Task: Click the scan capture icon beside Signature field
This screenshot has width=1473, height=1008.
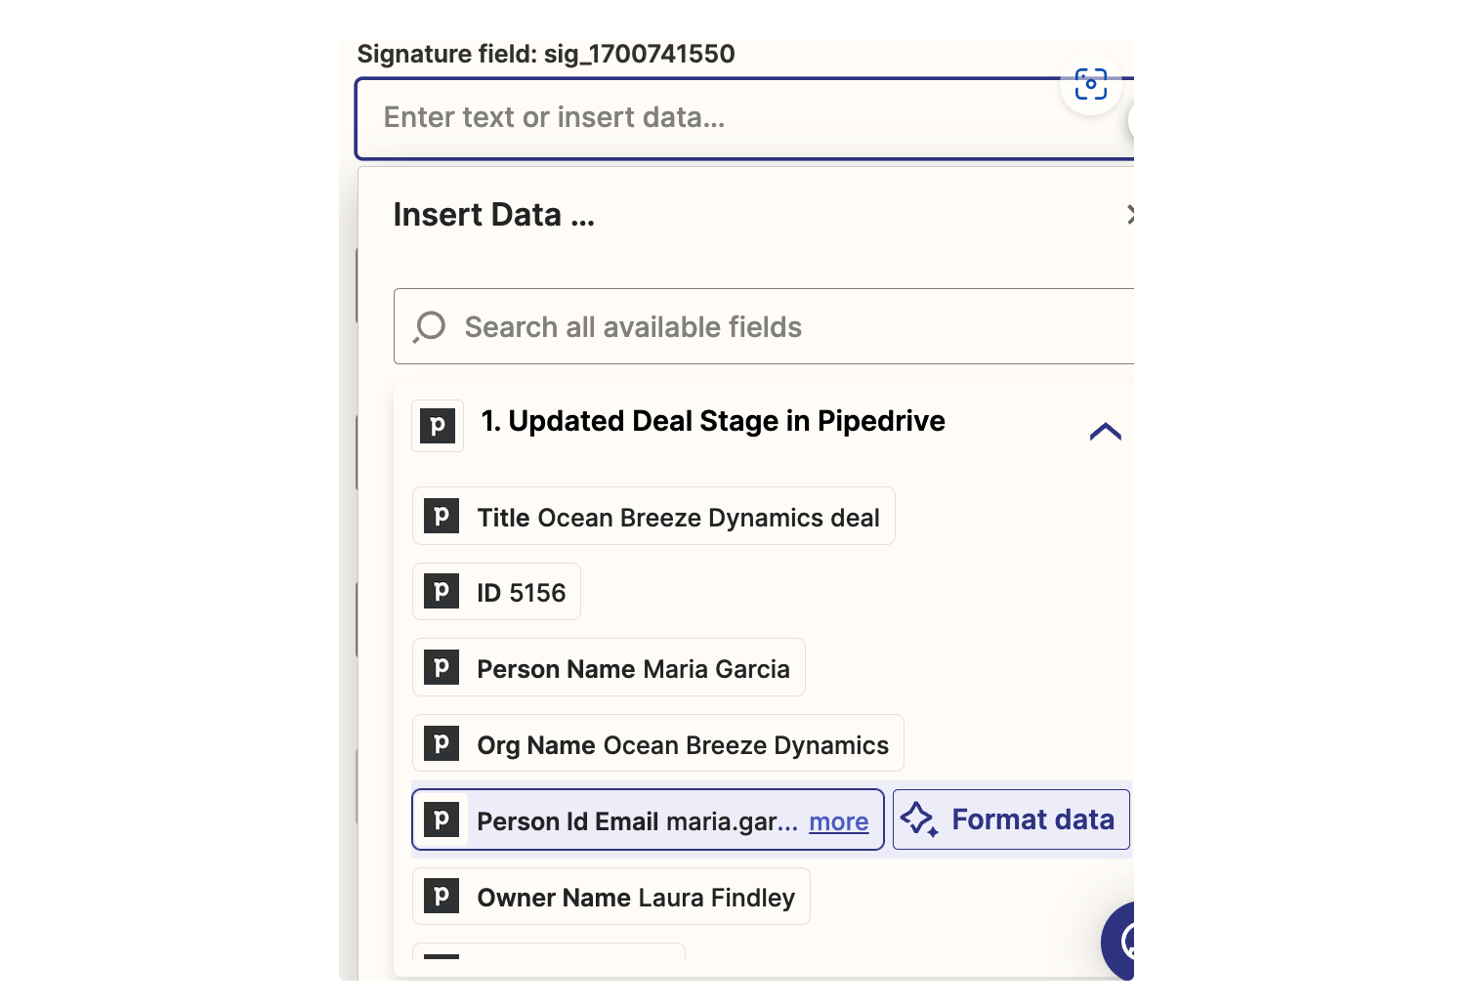Action: click(x=1090, y=84)
